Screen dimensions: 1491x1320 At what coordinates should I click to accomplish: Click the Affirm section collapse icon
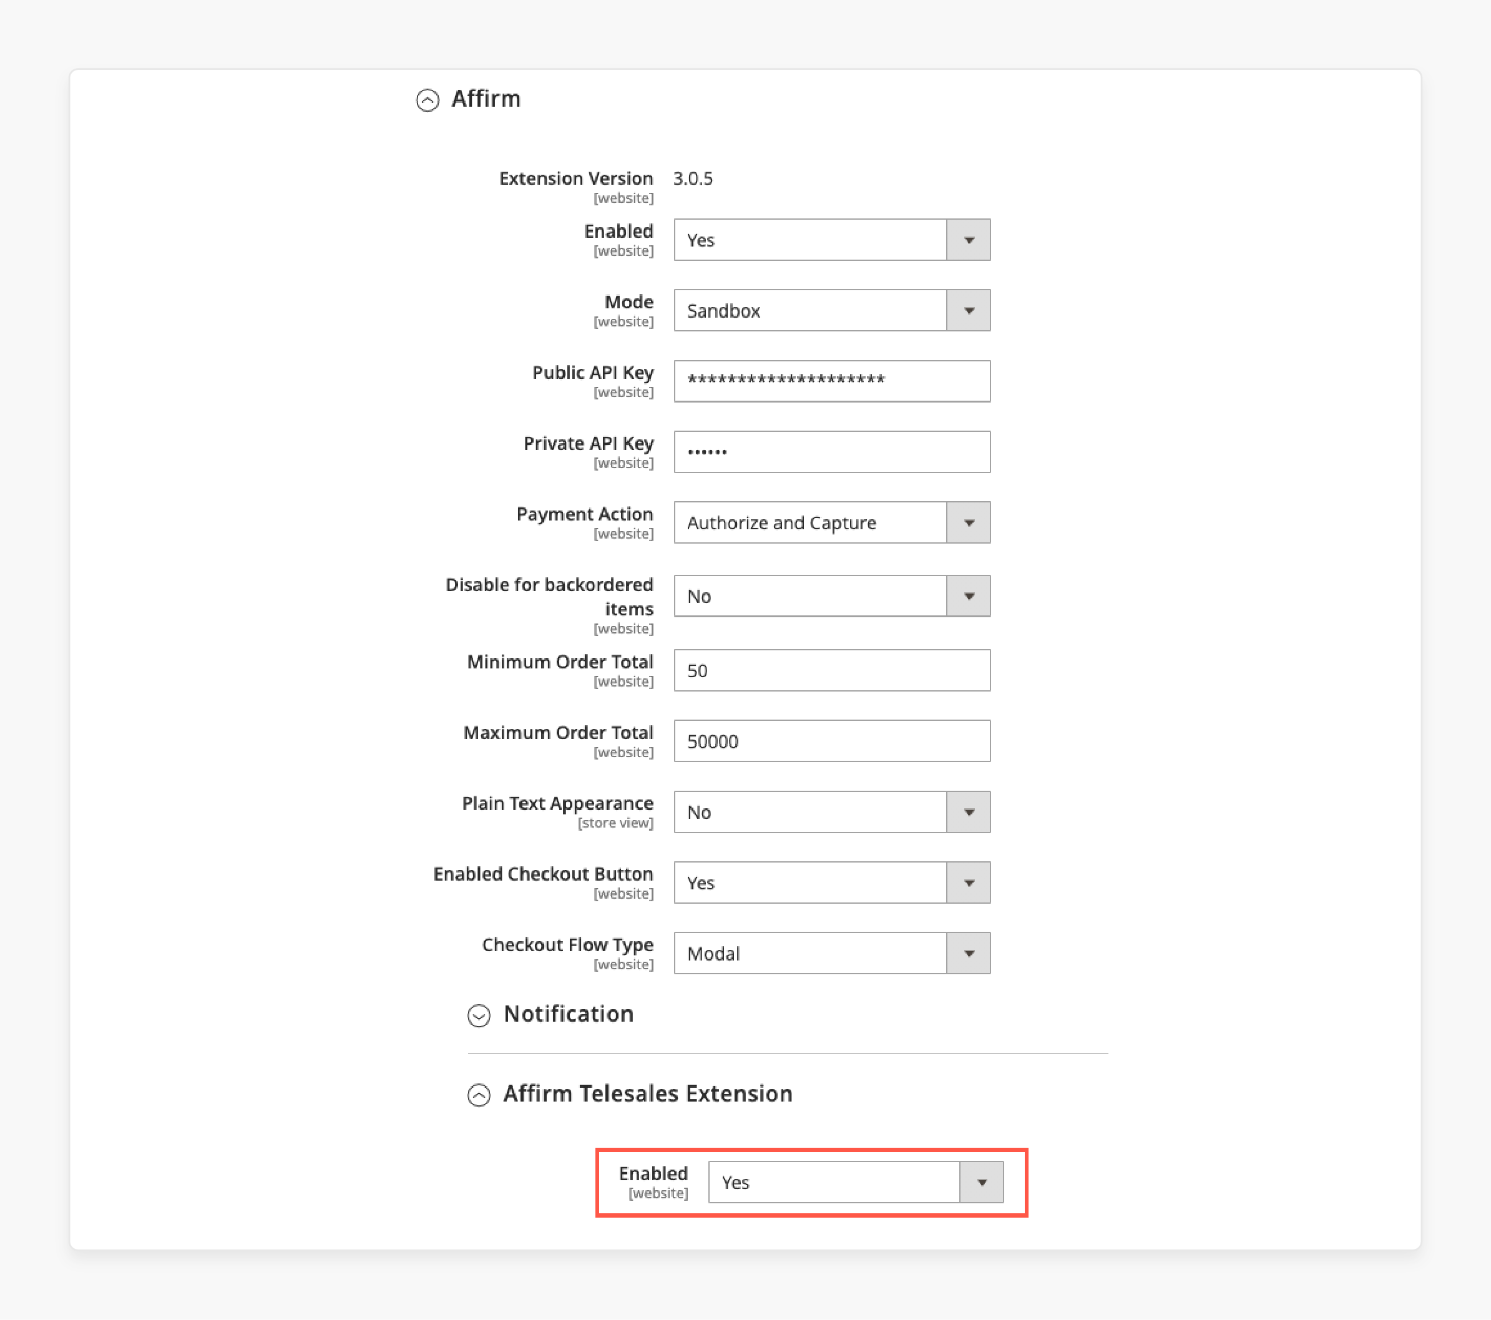click(428, 99)
